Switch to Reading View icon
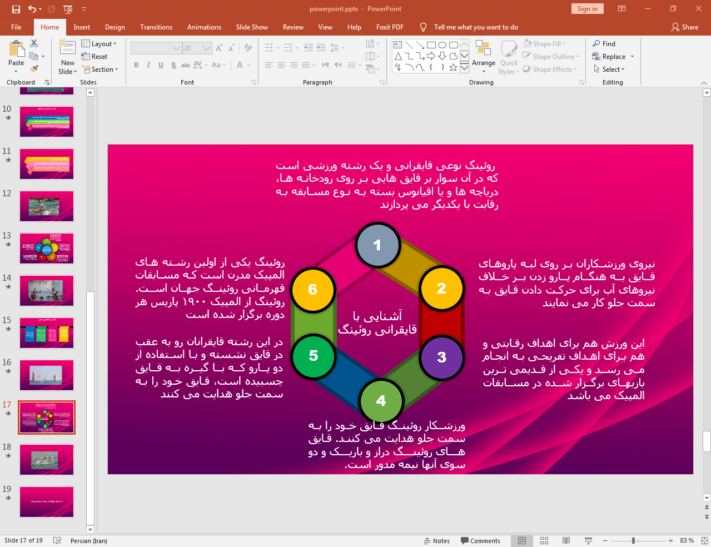The width and height of the screenshot is (711, 547). coord(566,541)
